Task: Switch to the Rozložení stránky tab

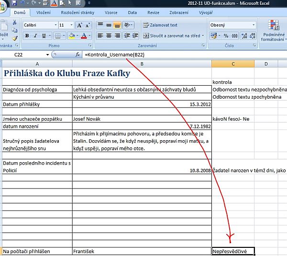Action: tap(77, 12)
